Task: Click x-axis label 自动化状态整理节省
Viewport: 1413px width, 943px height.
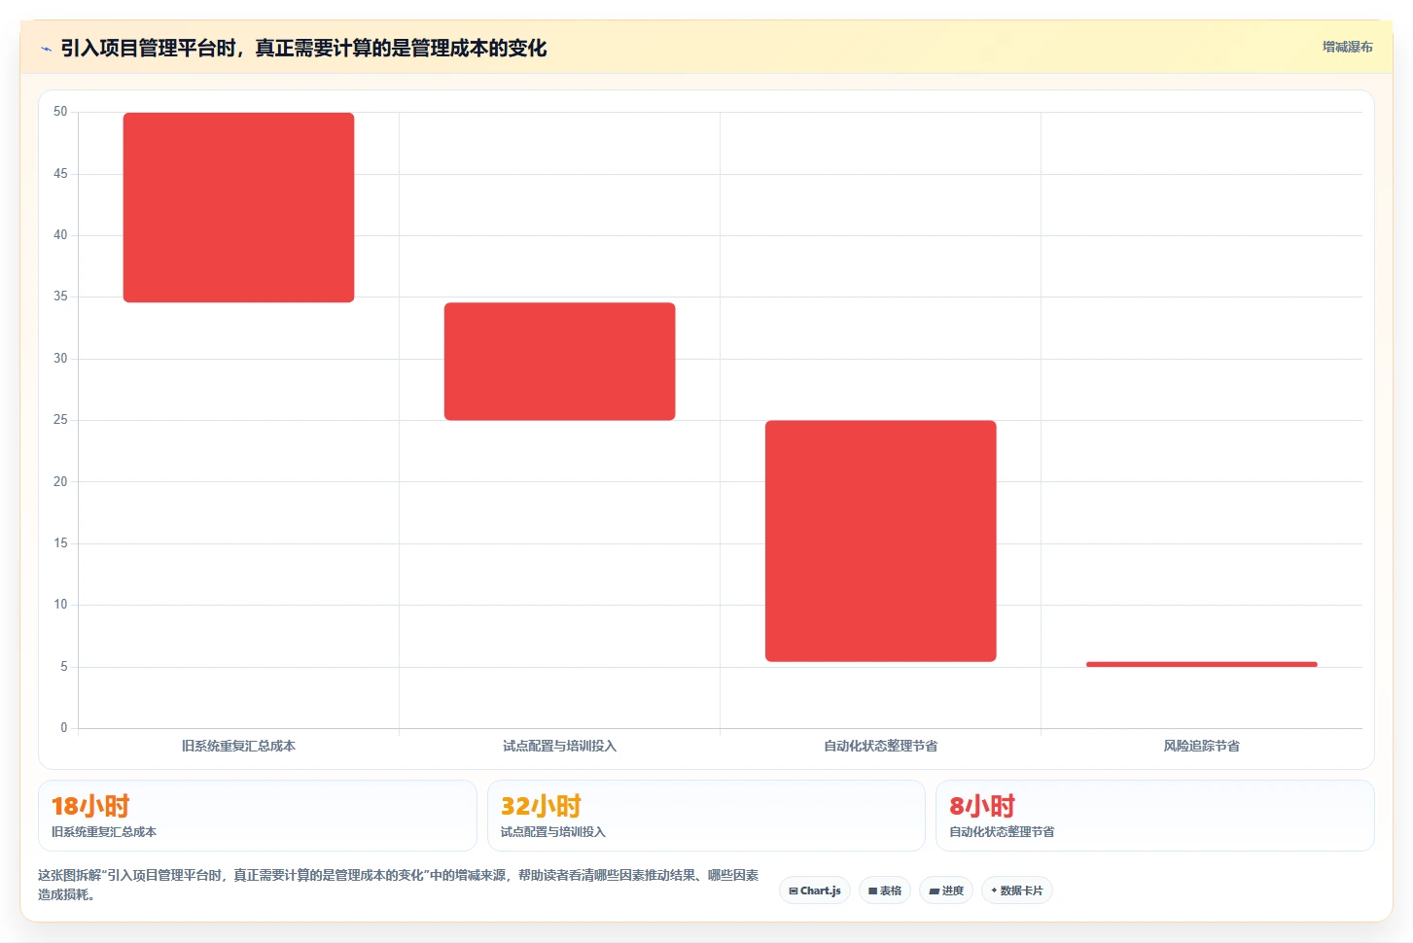Action: (880, 746)
